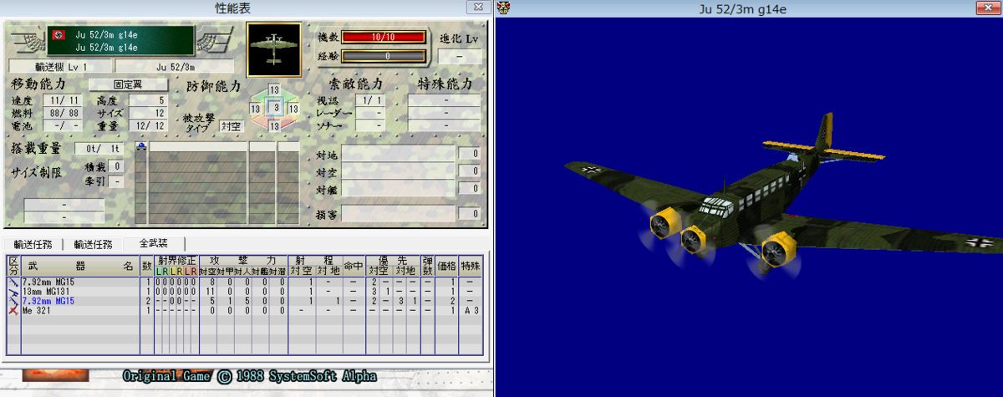Screen dimensions: 1003x397
Task: Click the 搭載重量 value 0t/1t
Action: [99, 148]
